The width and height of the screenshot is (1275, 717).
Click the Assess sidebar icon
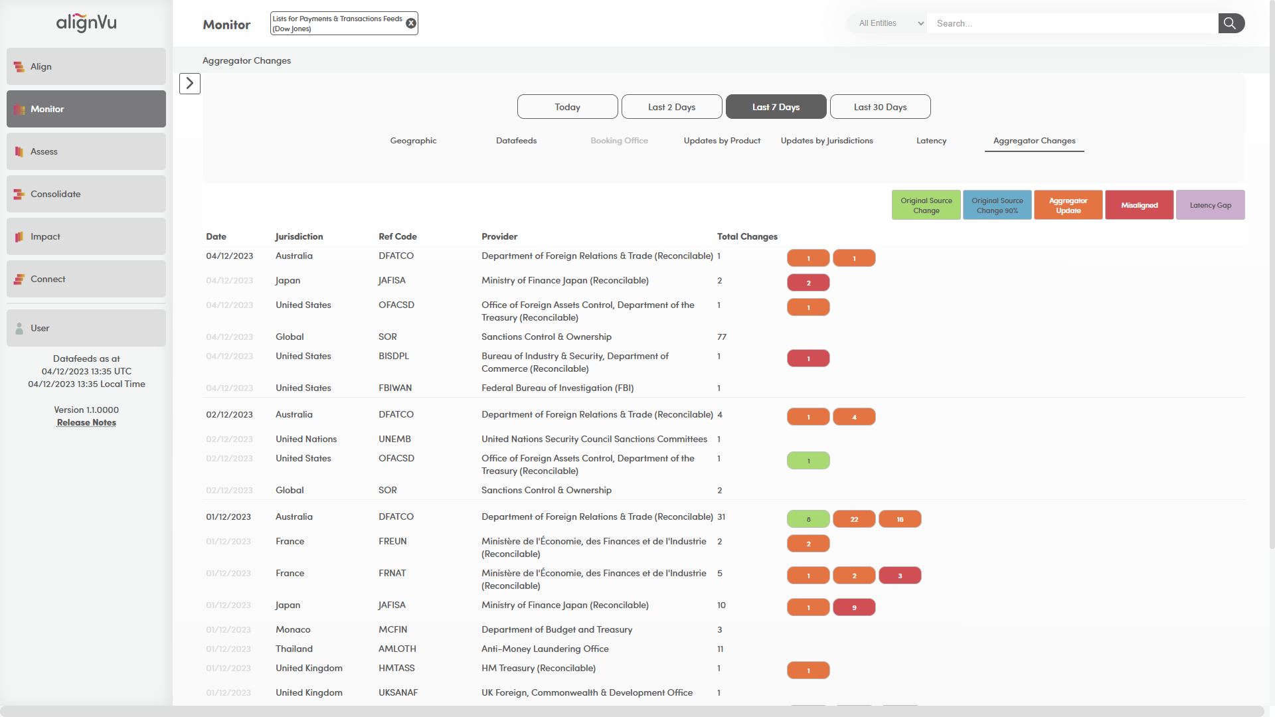click(x=19, y=151)
